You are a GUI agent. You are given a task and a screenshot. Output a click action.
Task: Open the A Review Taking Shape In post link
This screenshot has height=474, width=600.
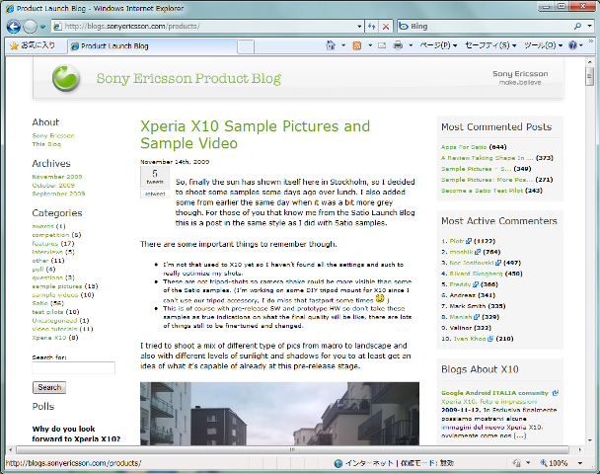pos(487,158)
